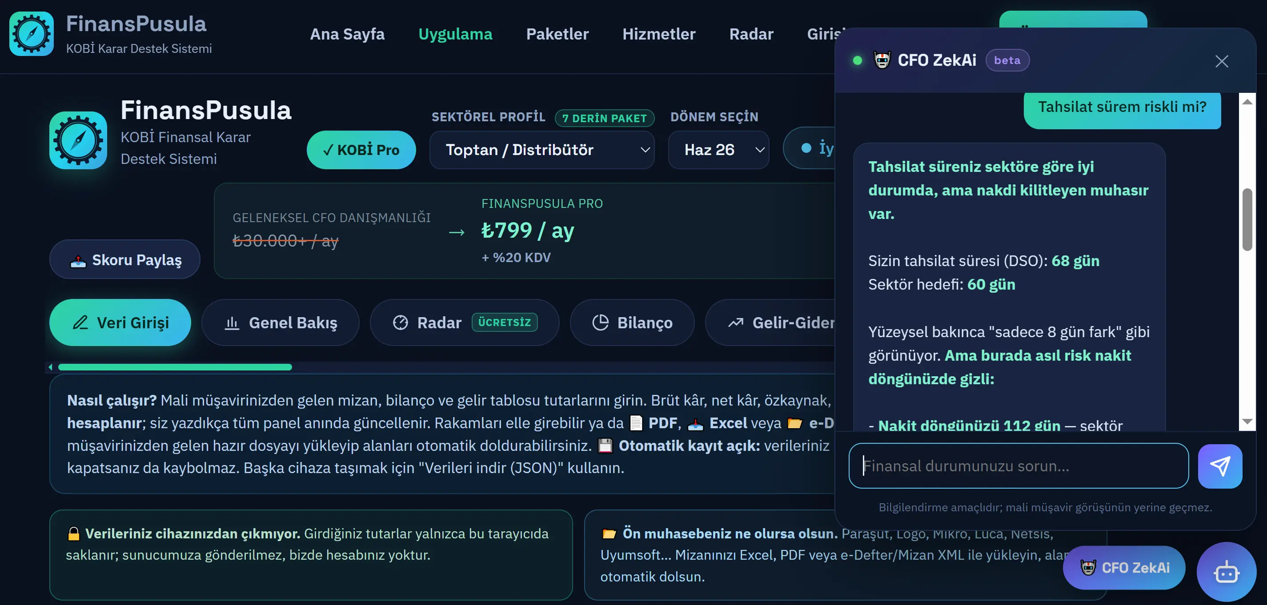Screen dimensions: 1267x605
Task: Click the CFO ZekAi mascot icon in chat header
Action: [882, 60]
